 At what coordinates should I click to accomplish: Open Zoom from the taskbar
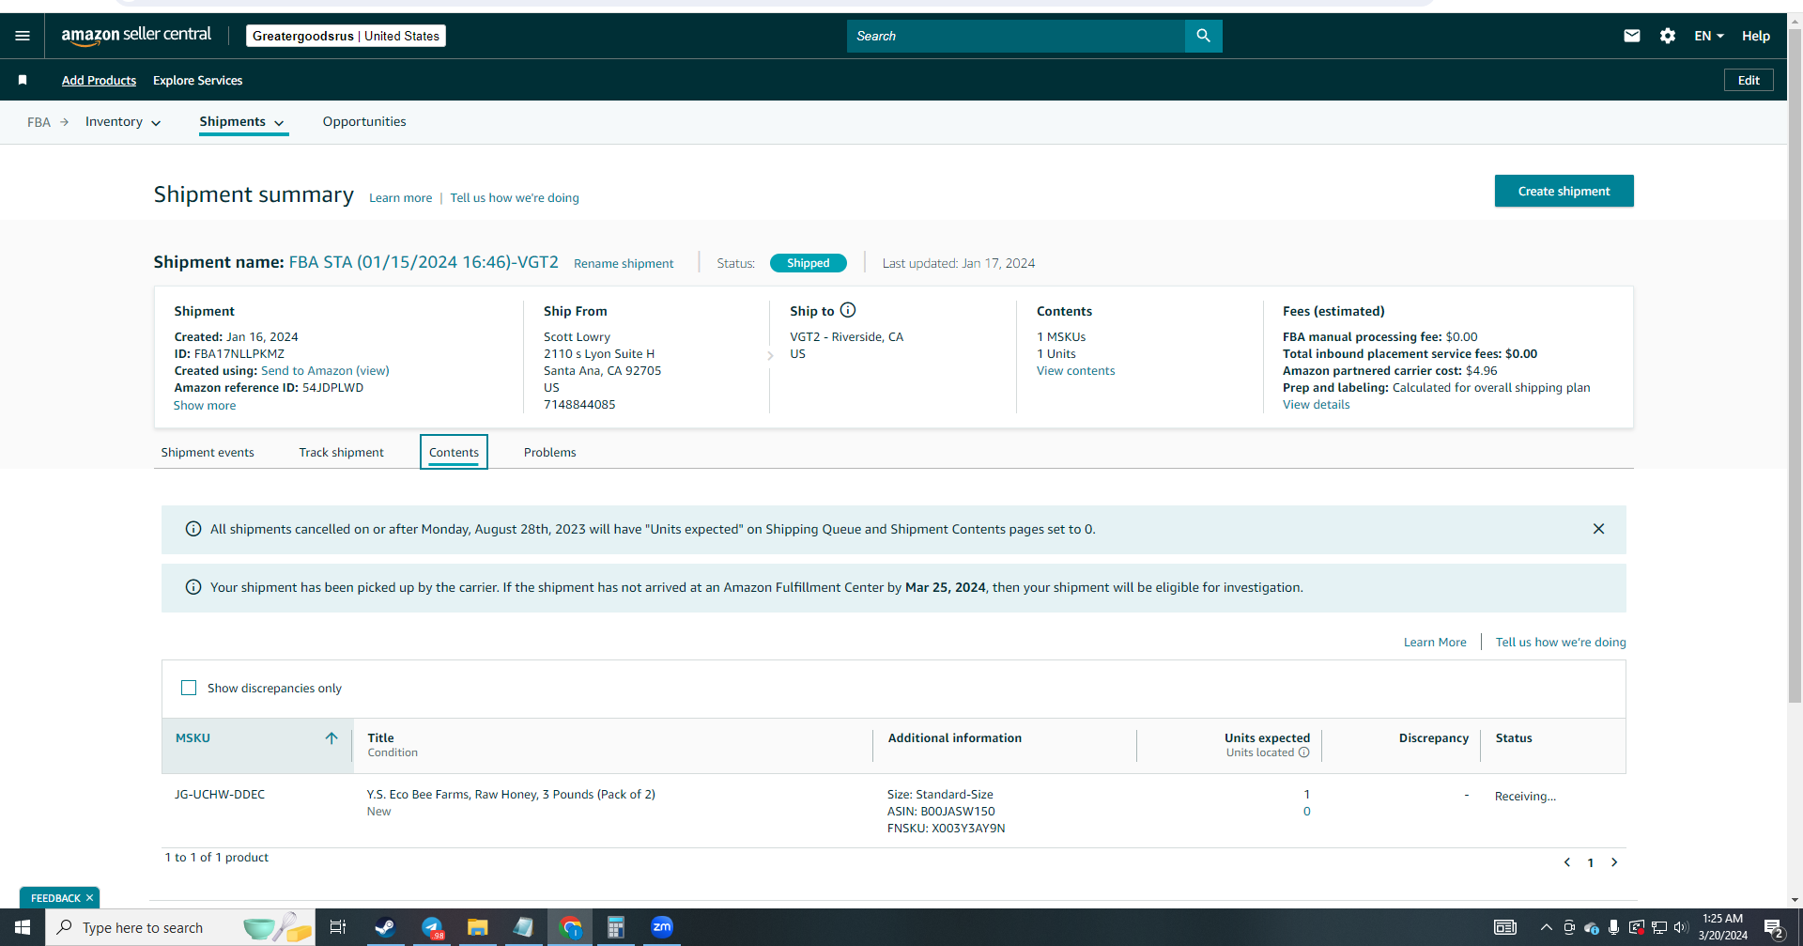pos(662,927)
